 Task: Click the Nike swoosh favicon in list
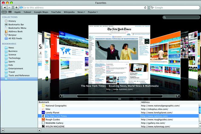pyautogui.click(x=43, y=109)
